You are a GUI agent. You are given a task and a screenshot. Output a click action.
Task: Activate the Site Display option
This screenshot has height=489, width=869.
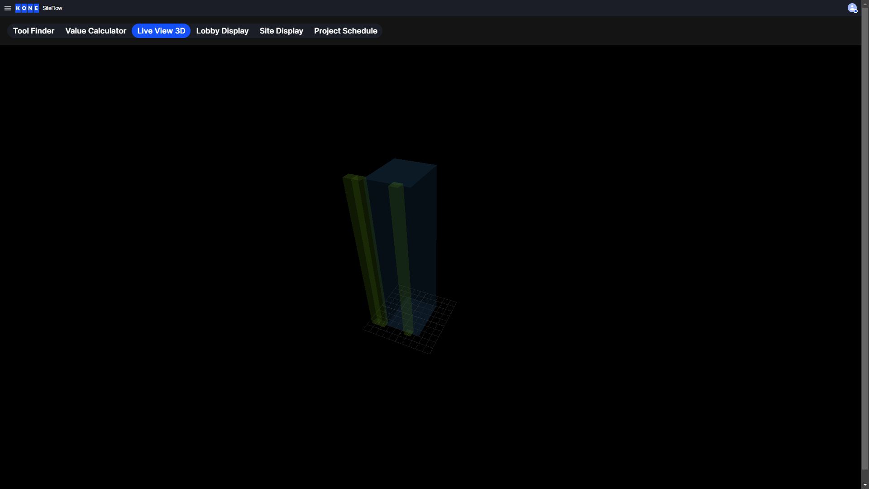click(x=281, y=31)
